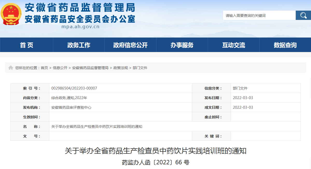
Task: Click the index number 002986504/202203-00007
Action: 74,88
